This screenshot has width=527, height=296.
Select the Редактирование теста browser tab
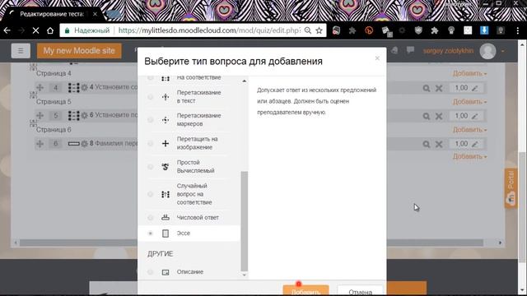click(x=54, y=14)
